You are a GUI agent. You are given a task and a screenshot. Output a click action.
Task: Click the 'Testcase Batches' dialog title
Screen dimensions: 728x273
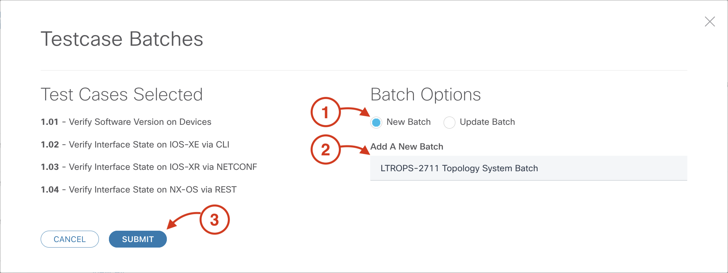(122, 39)
